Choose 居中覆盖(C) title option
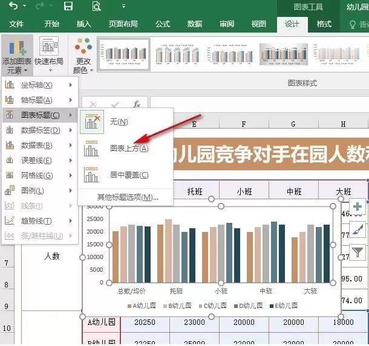369x346 pixels. pyautogui.click(x=125, y=175)
